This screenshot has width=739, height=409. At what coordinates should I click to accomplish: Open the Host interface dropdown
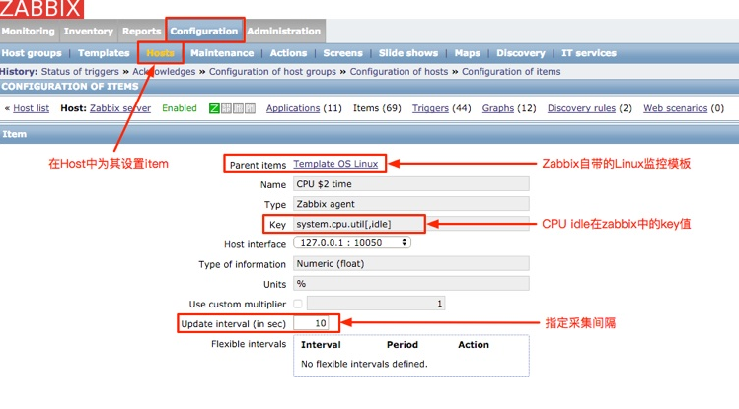click(352, 242)
